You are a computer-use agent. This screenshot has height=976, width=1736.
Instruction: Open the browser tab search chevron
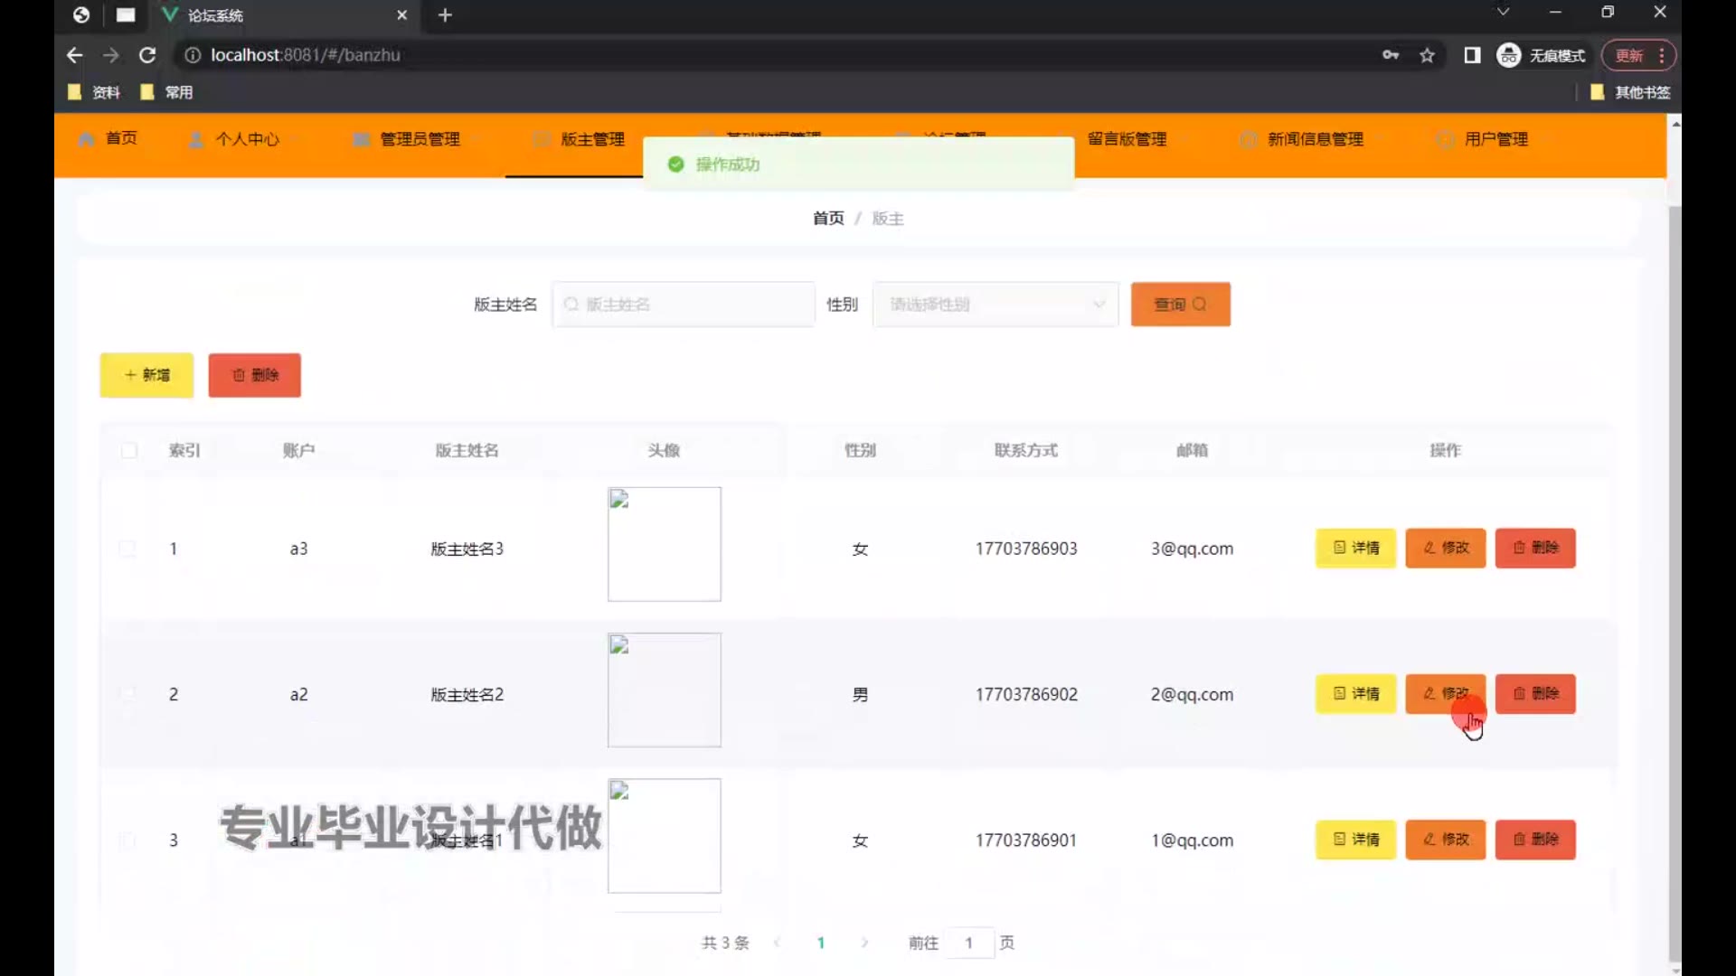[1503, 13]
